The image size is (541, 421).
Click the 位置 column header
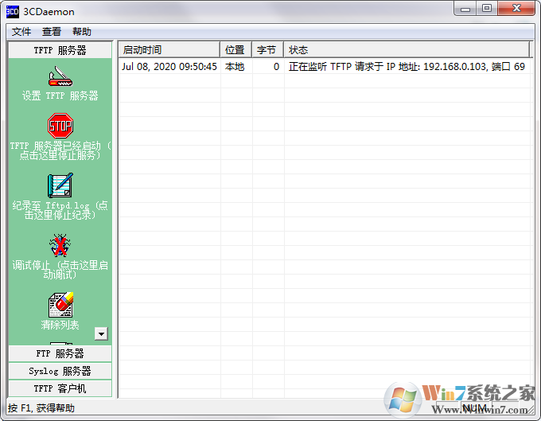236,50
